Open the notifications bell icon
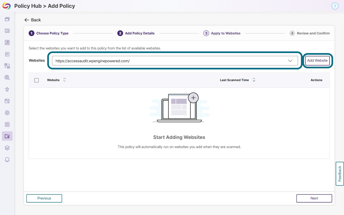 (7, 159)
